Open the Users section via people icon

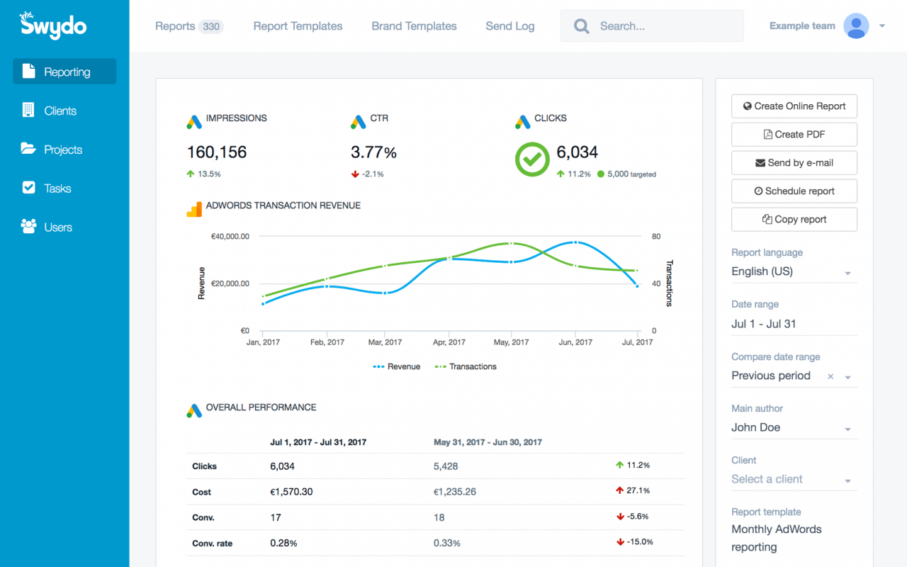(x=28, y=227)
